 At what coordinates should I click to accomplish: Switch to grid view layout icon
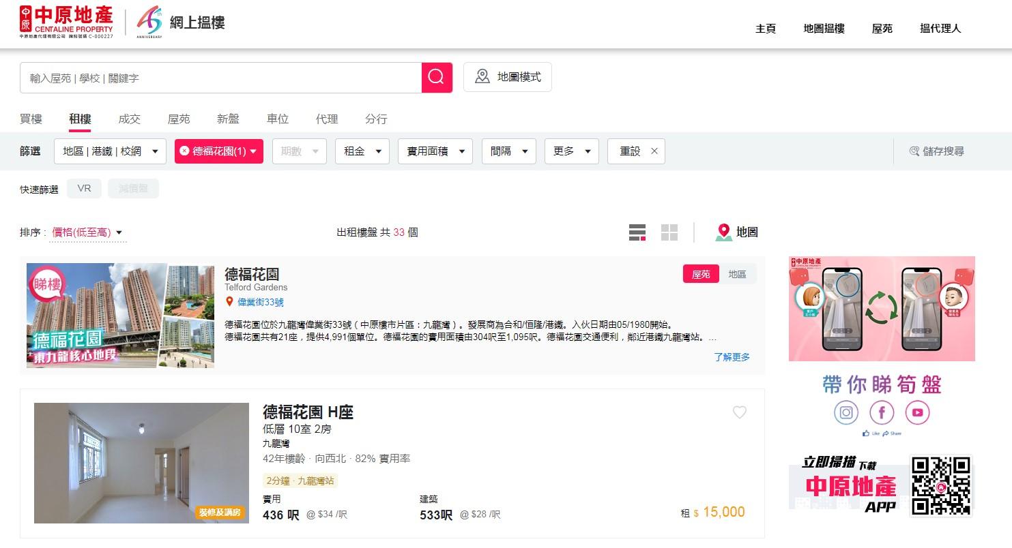669,232
